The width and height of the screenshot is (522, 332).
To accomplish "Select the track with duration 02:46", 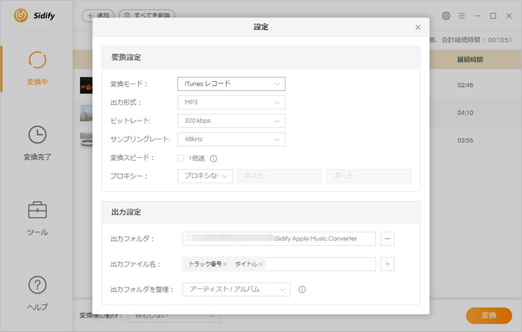I will [465, 85].
